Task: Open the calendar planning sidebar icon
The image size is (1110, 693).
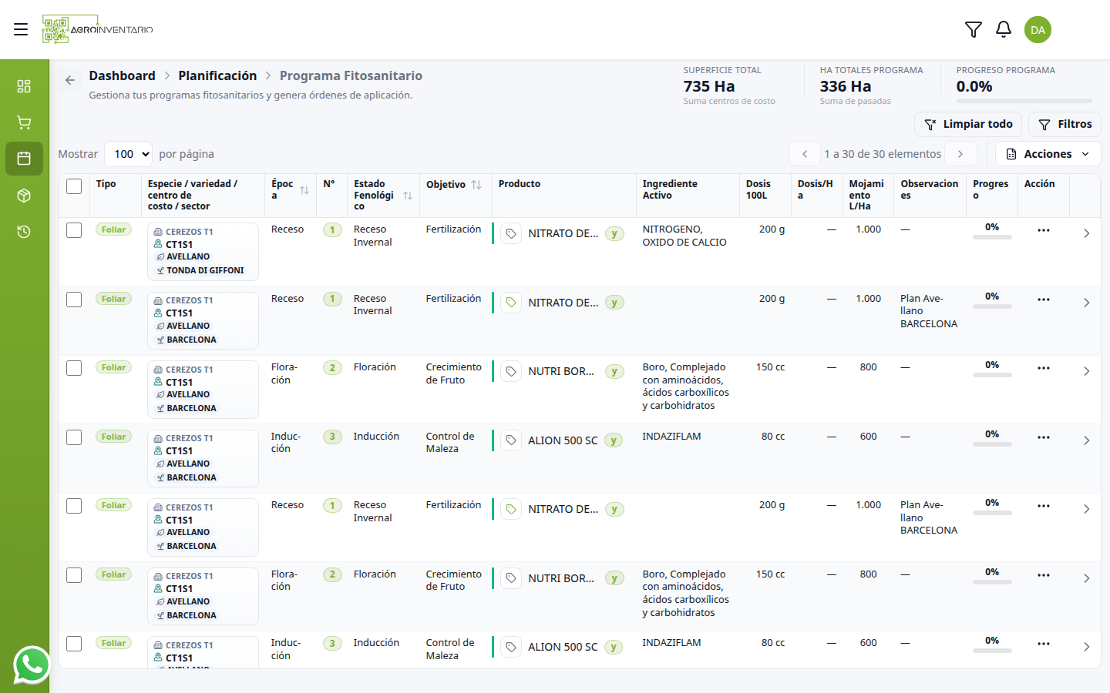Action: 24,159
